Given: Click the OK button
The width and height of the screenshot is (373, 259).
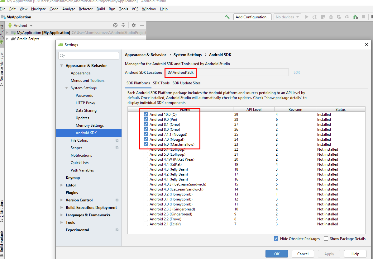Looking at the screenshot, I should (x=277, y=254).
